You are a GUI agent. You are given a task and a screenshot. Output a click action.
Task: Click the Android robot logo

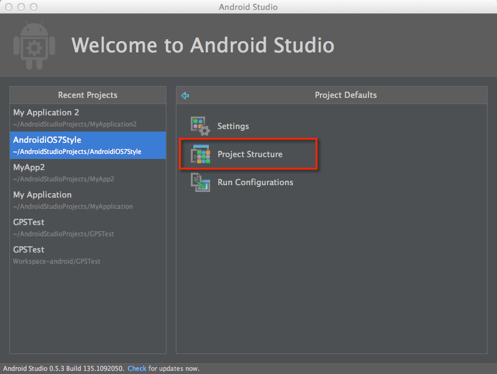(x=32, y=46)
